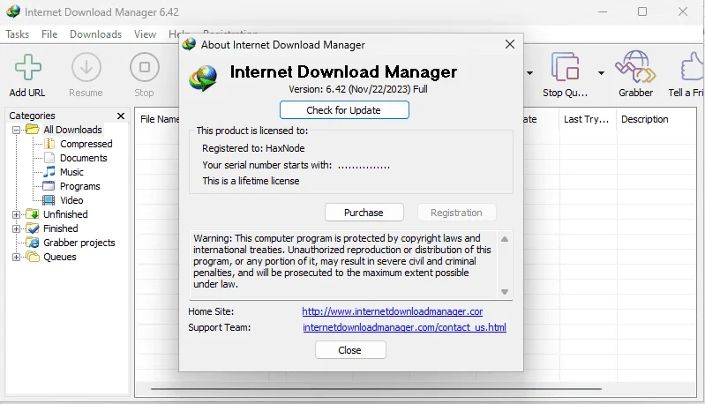Click the IDM title bar app icon
Screen dimensions: 705x404
point(13,11)
